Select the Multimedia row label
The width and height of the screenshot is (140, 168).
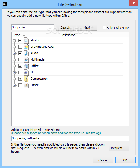pyautogui.click(x=37, y=59)
